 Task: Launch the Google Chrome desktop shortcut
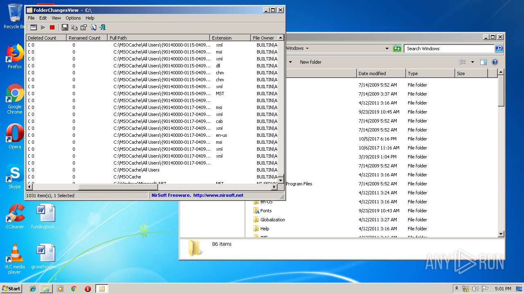click(x=15, y=99)
